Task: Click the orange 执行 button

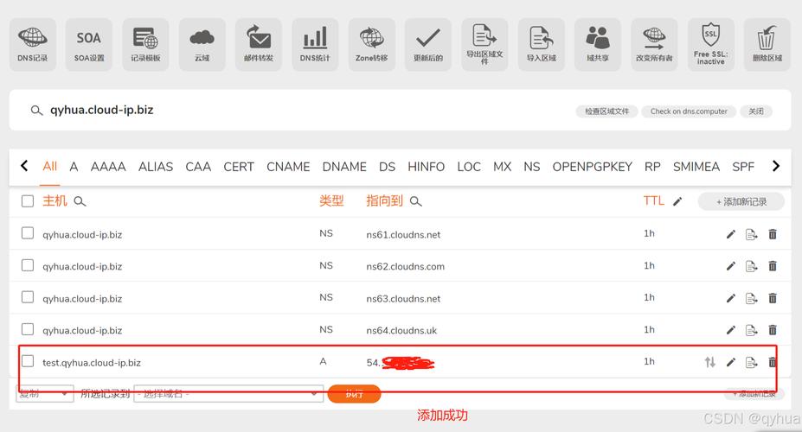Action: 354,394
